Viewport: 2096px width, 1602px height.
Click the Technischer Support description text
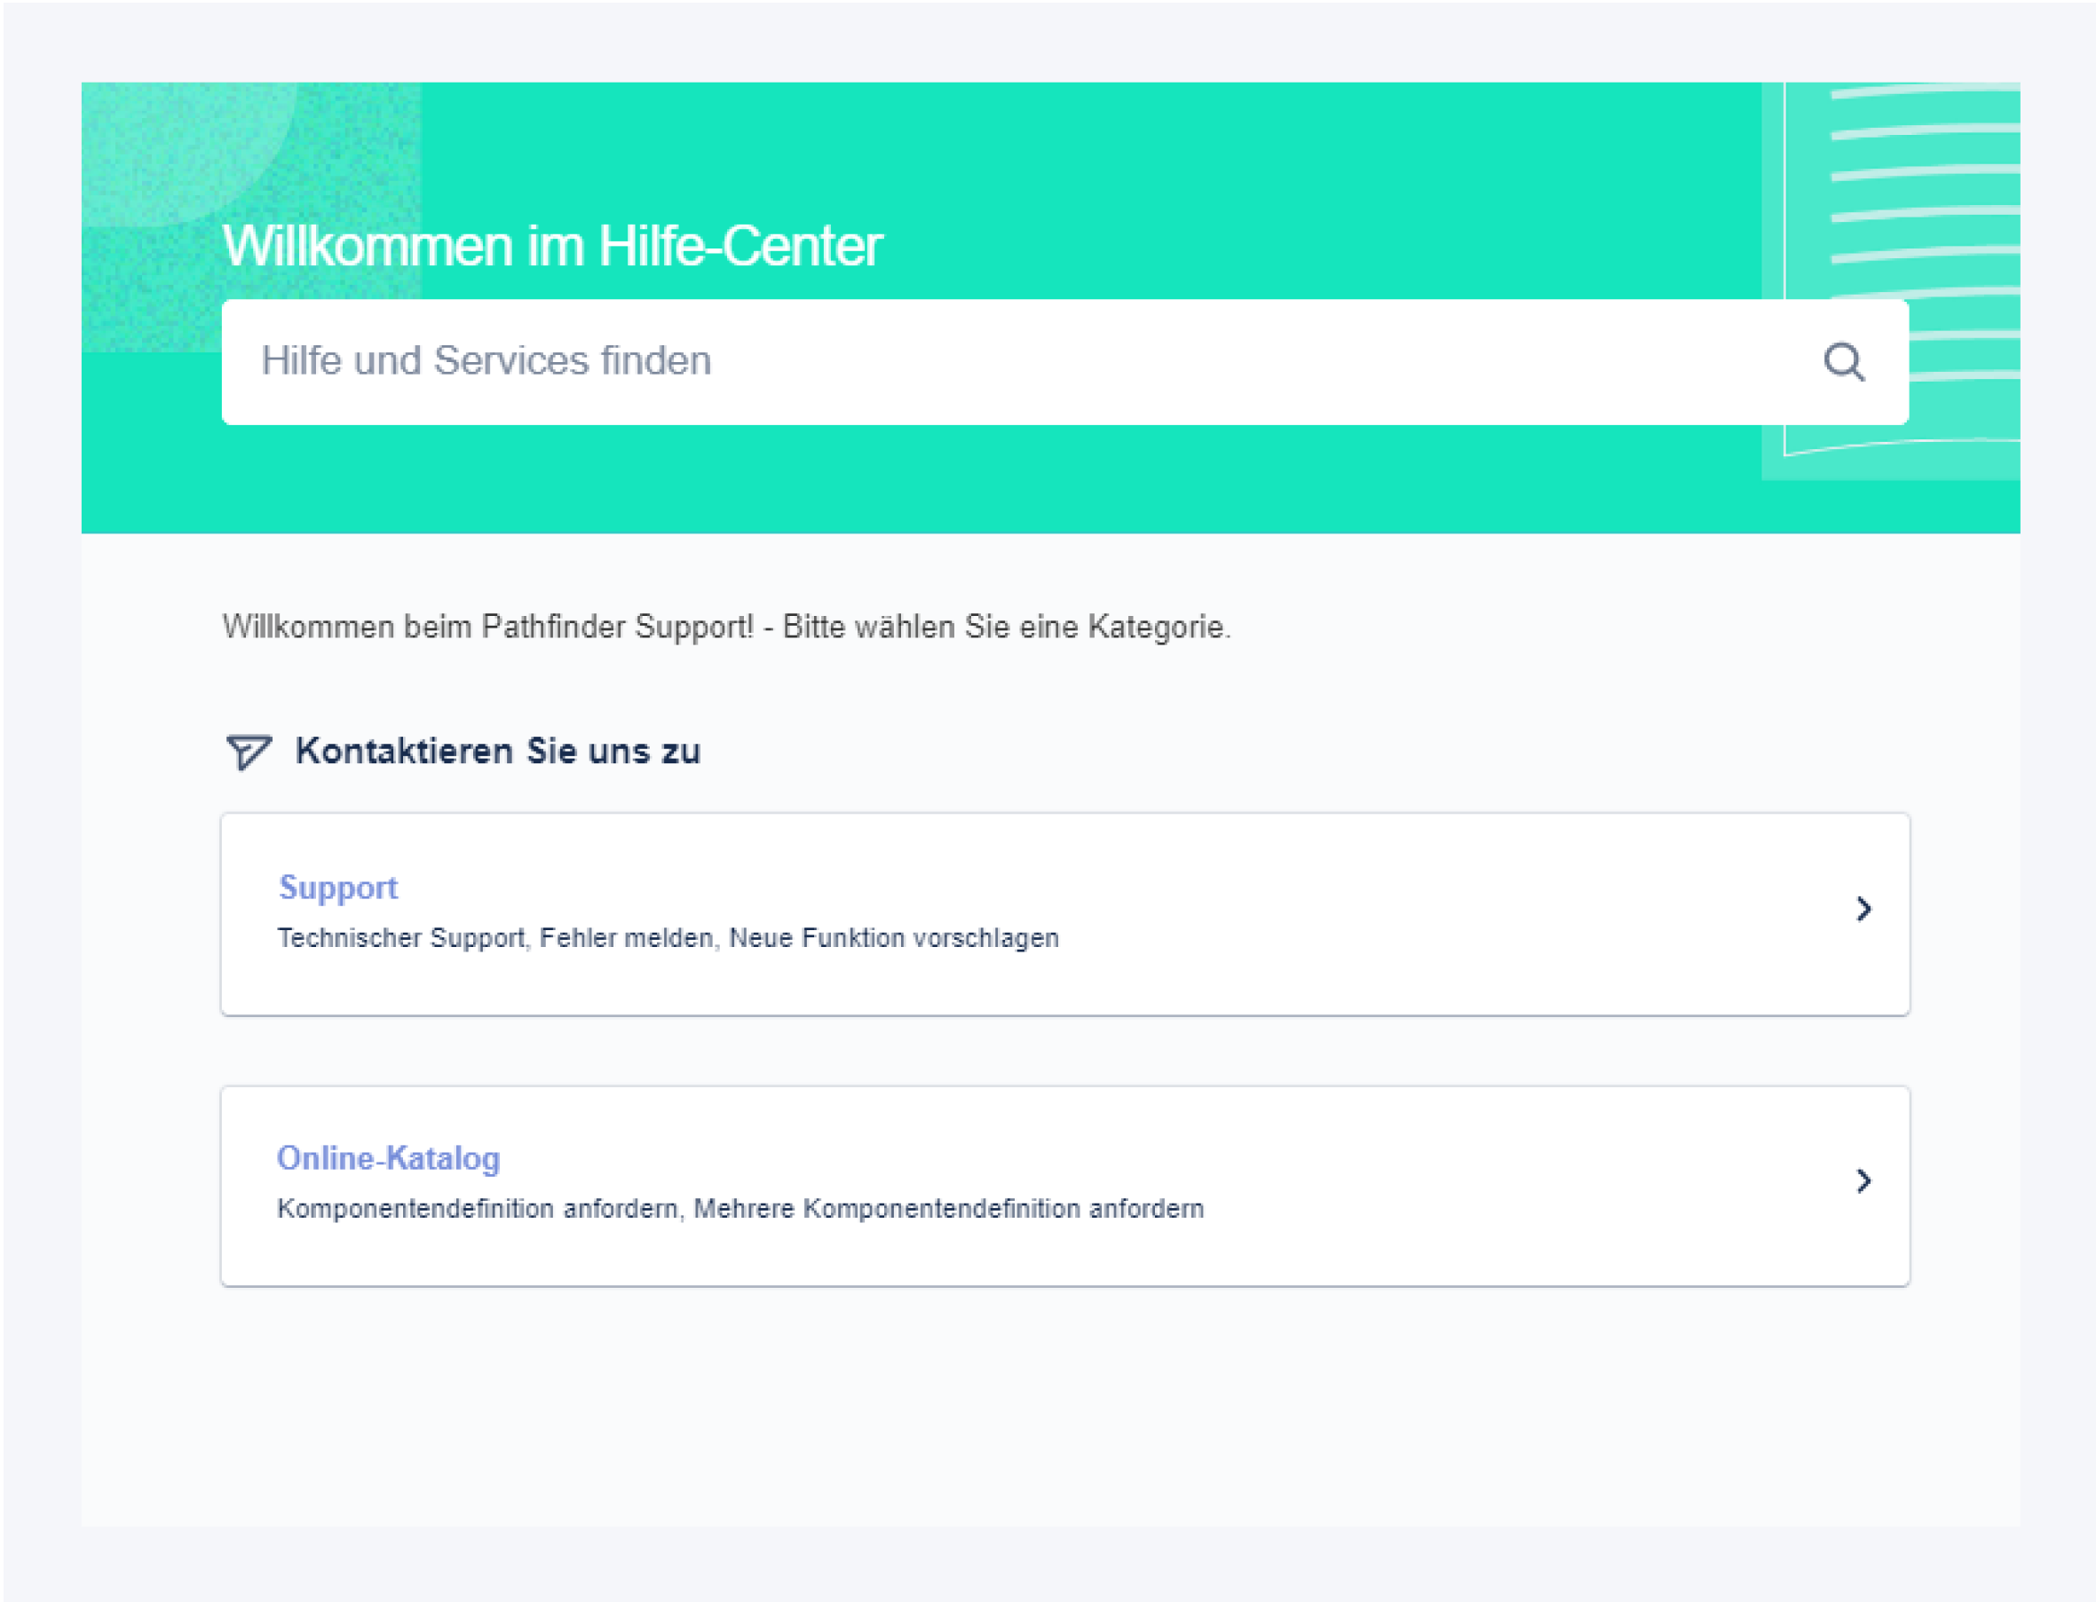[668, 937]
